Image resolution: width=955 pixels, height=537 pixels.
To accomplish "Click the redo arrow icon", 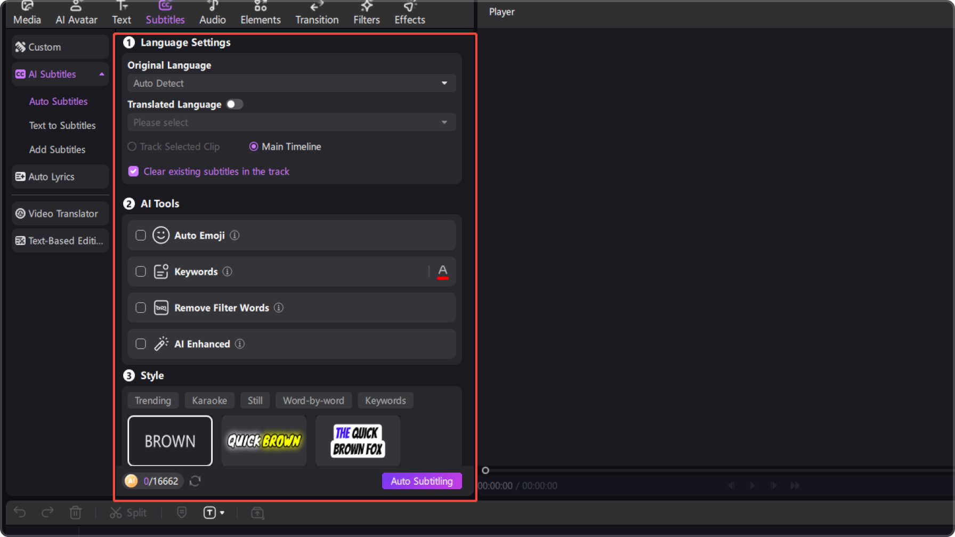I will click(x=47, y=512).
